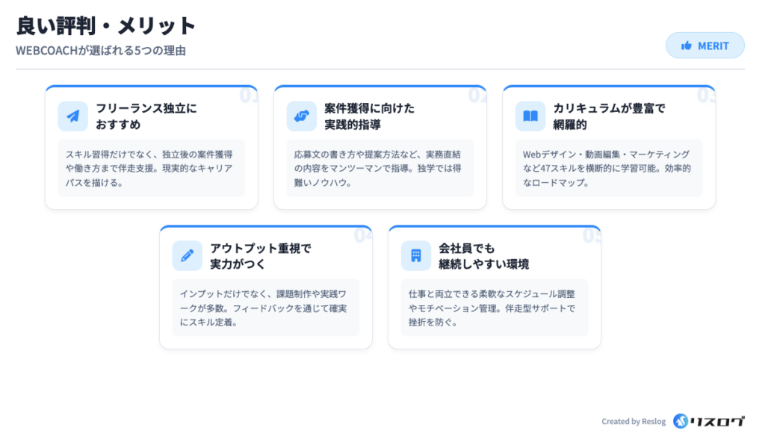Click the description starting with インプットだけでなく
The image size is (765, 433).
pos(265,308)
